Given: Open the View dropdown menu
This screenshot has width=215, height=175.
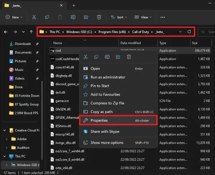Looking at the screenshot, I should 143,17.
